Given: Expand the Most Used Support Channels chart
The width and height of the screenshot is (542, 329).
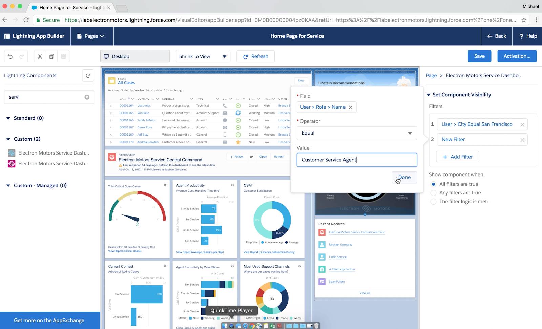Looking at the screenshot, I should point(300,266).
